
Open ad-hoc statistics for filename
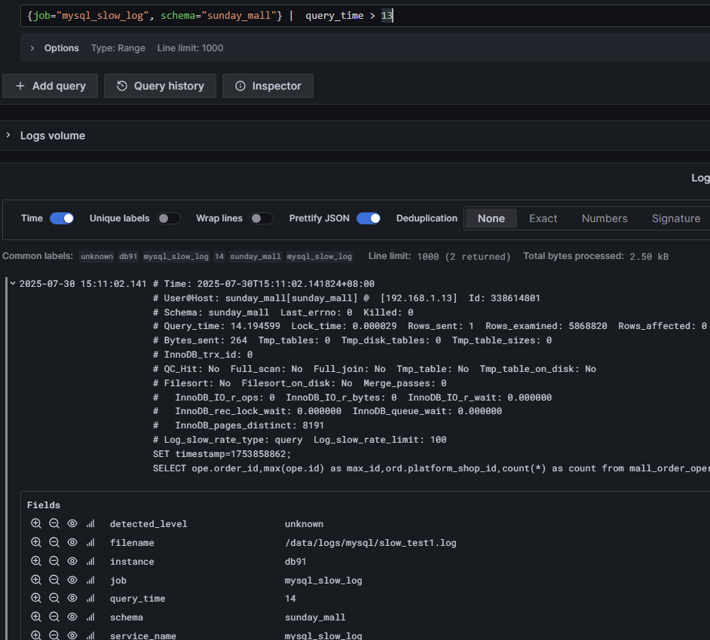click(x=90, y=542)
